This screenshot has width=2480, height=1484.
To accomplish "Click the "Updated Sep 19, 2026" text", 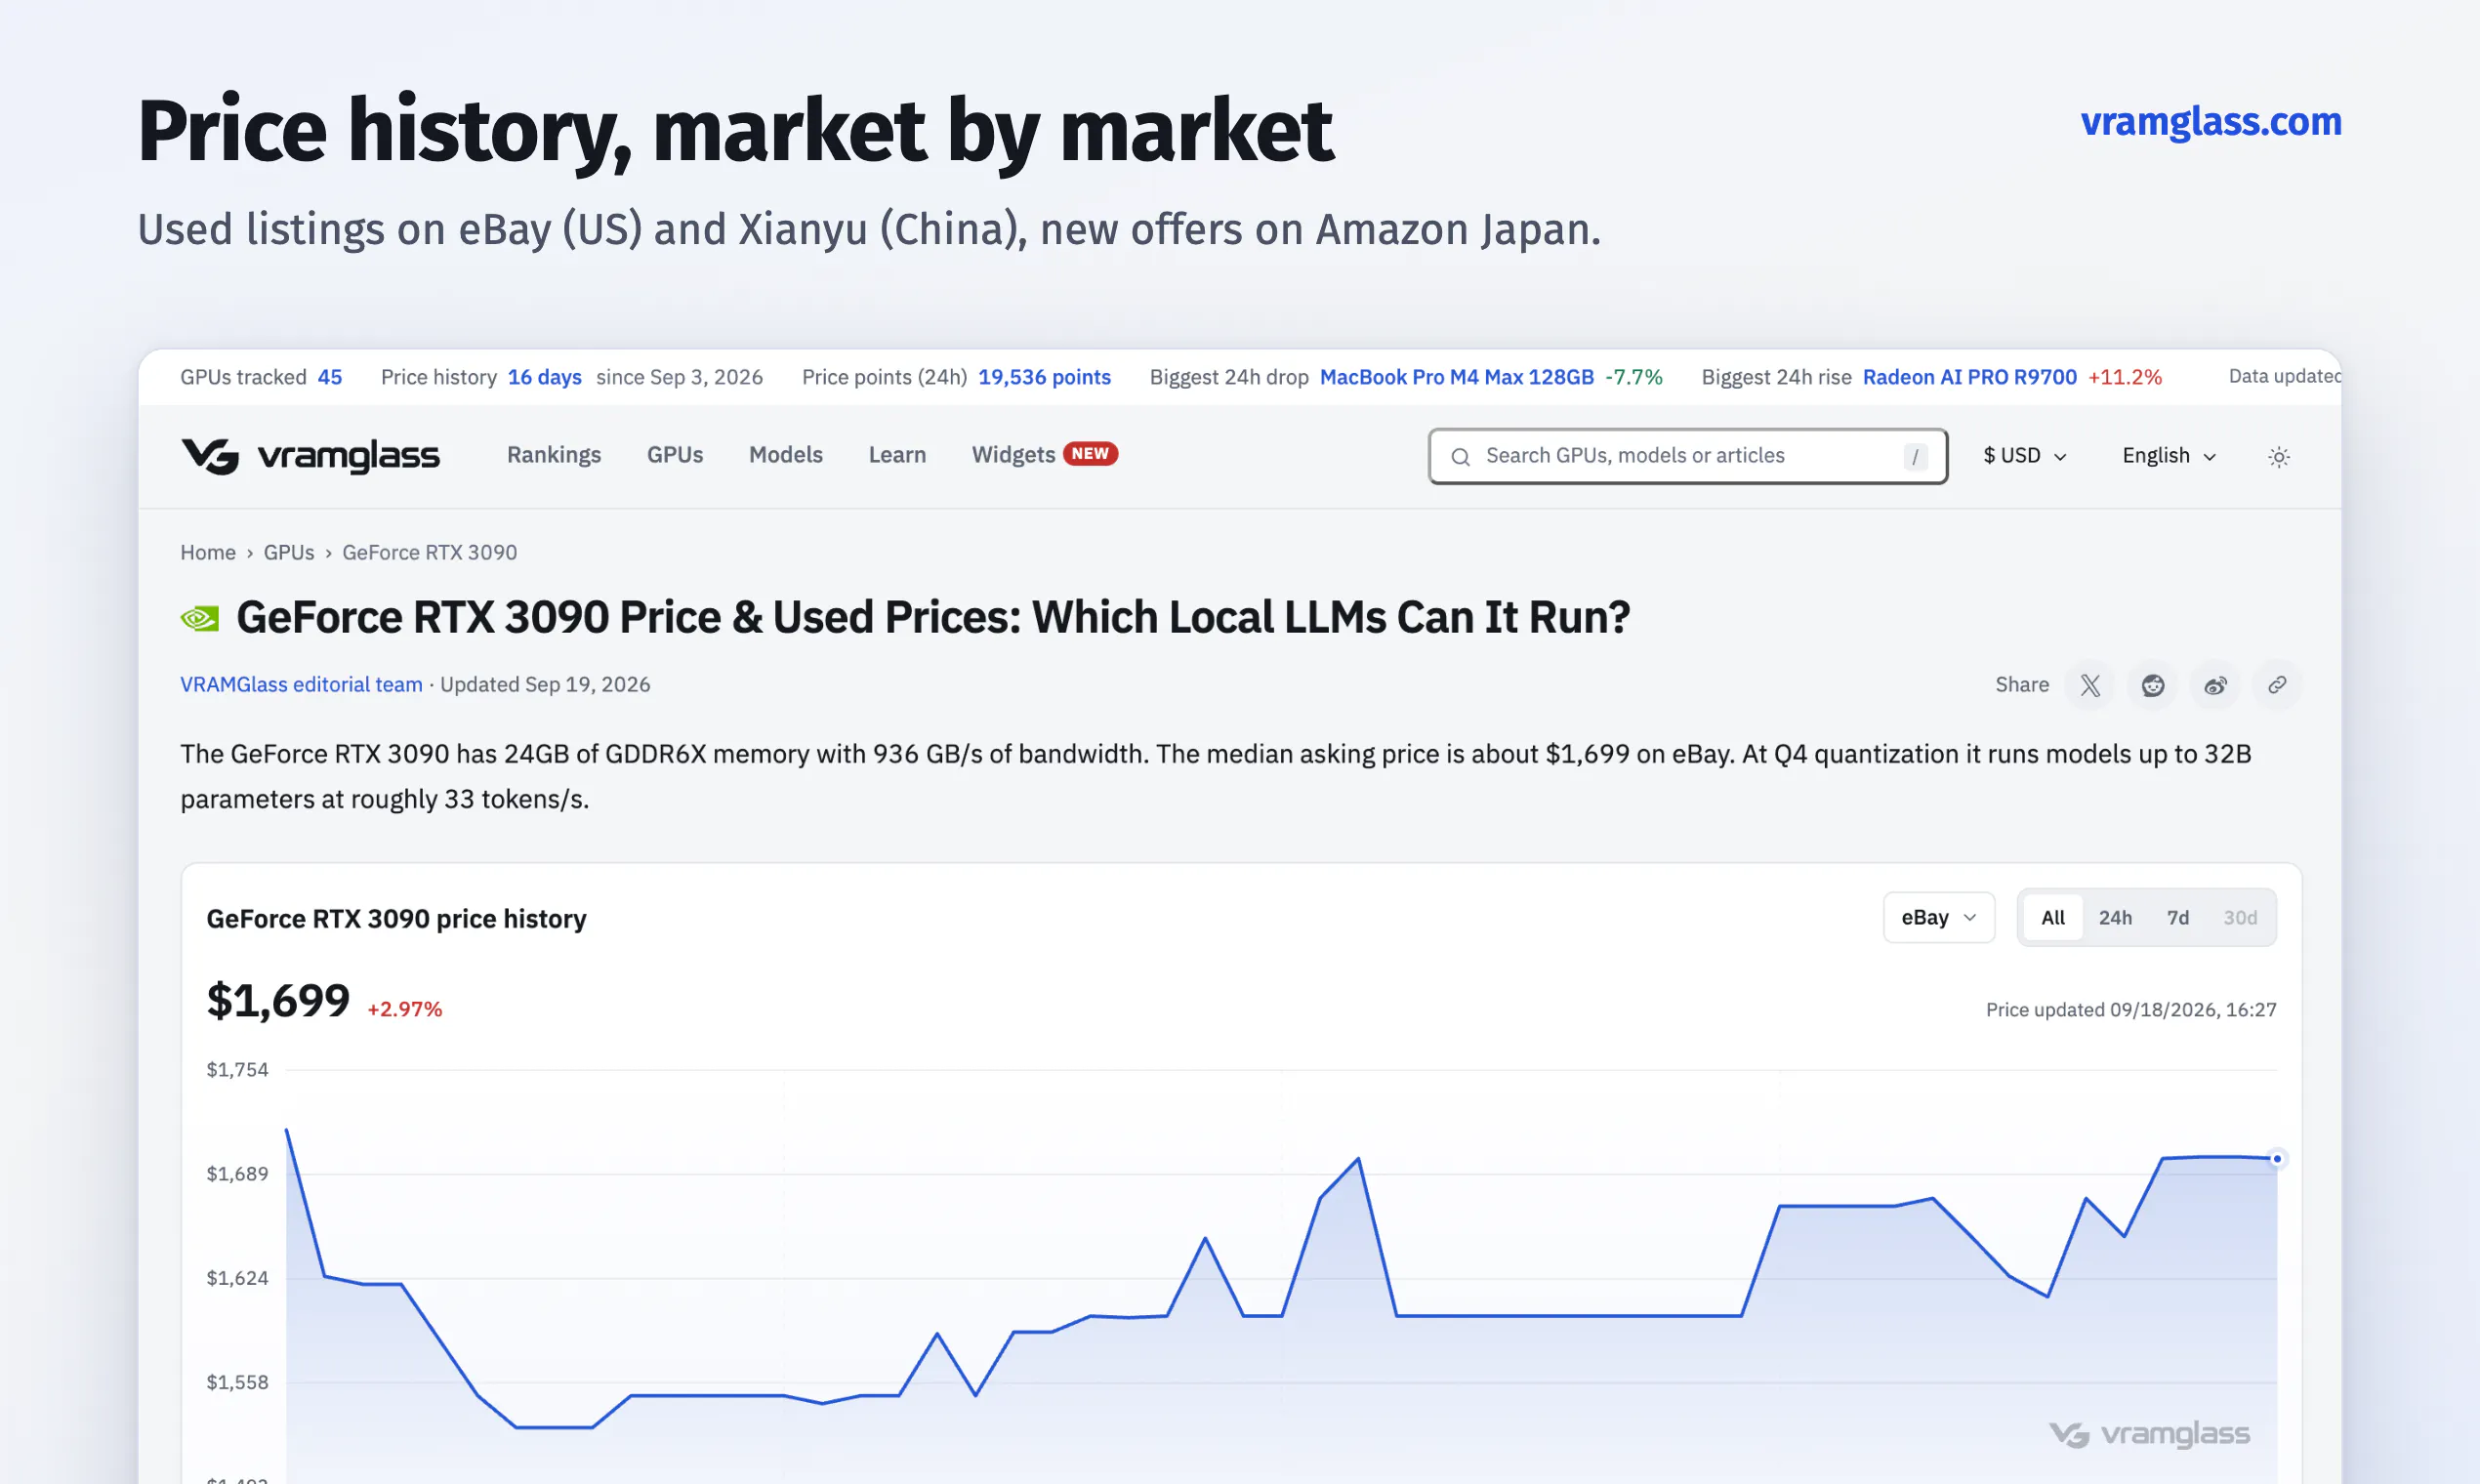I will point(545,685).
